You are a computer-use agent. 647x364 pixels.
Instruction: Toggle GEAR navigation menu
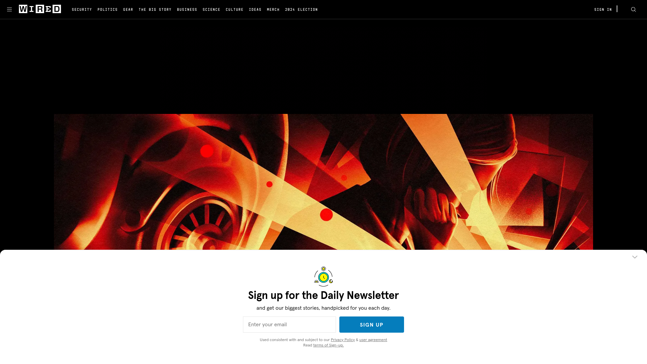127,9
